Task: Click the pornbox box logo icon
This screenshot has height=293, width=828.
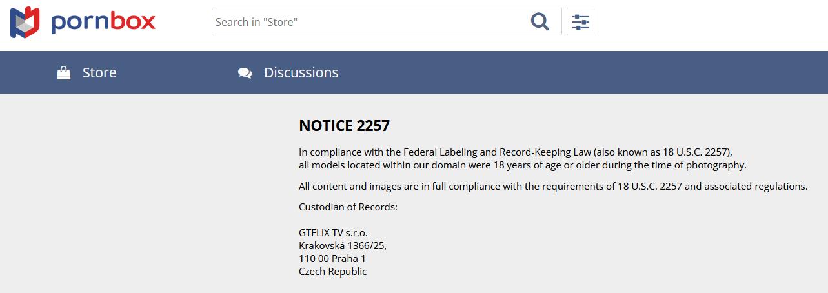Action: [25, 22]
